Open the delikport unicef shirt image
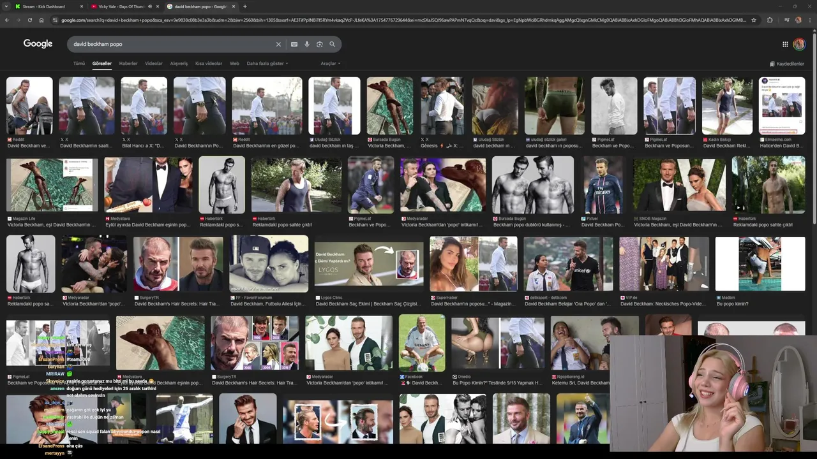This screenshot has height=459, width=817. [x=568, y=264]
